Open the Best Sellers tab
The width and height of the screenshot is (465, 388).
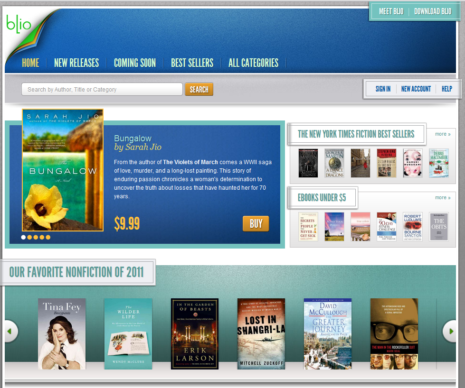tap(192, 63)
